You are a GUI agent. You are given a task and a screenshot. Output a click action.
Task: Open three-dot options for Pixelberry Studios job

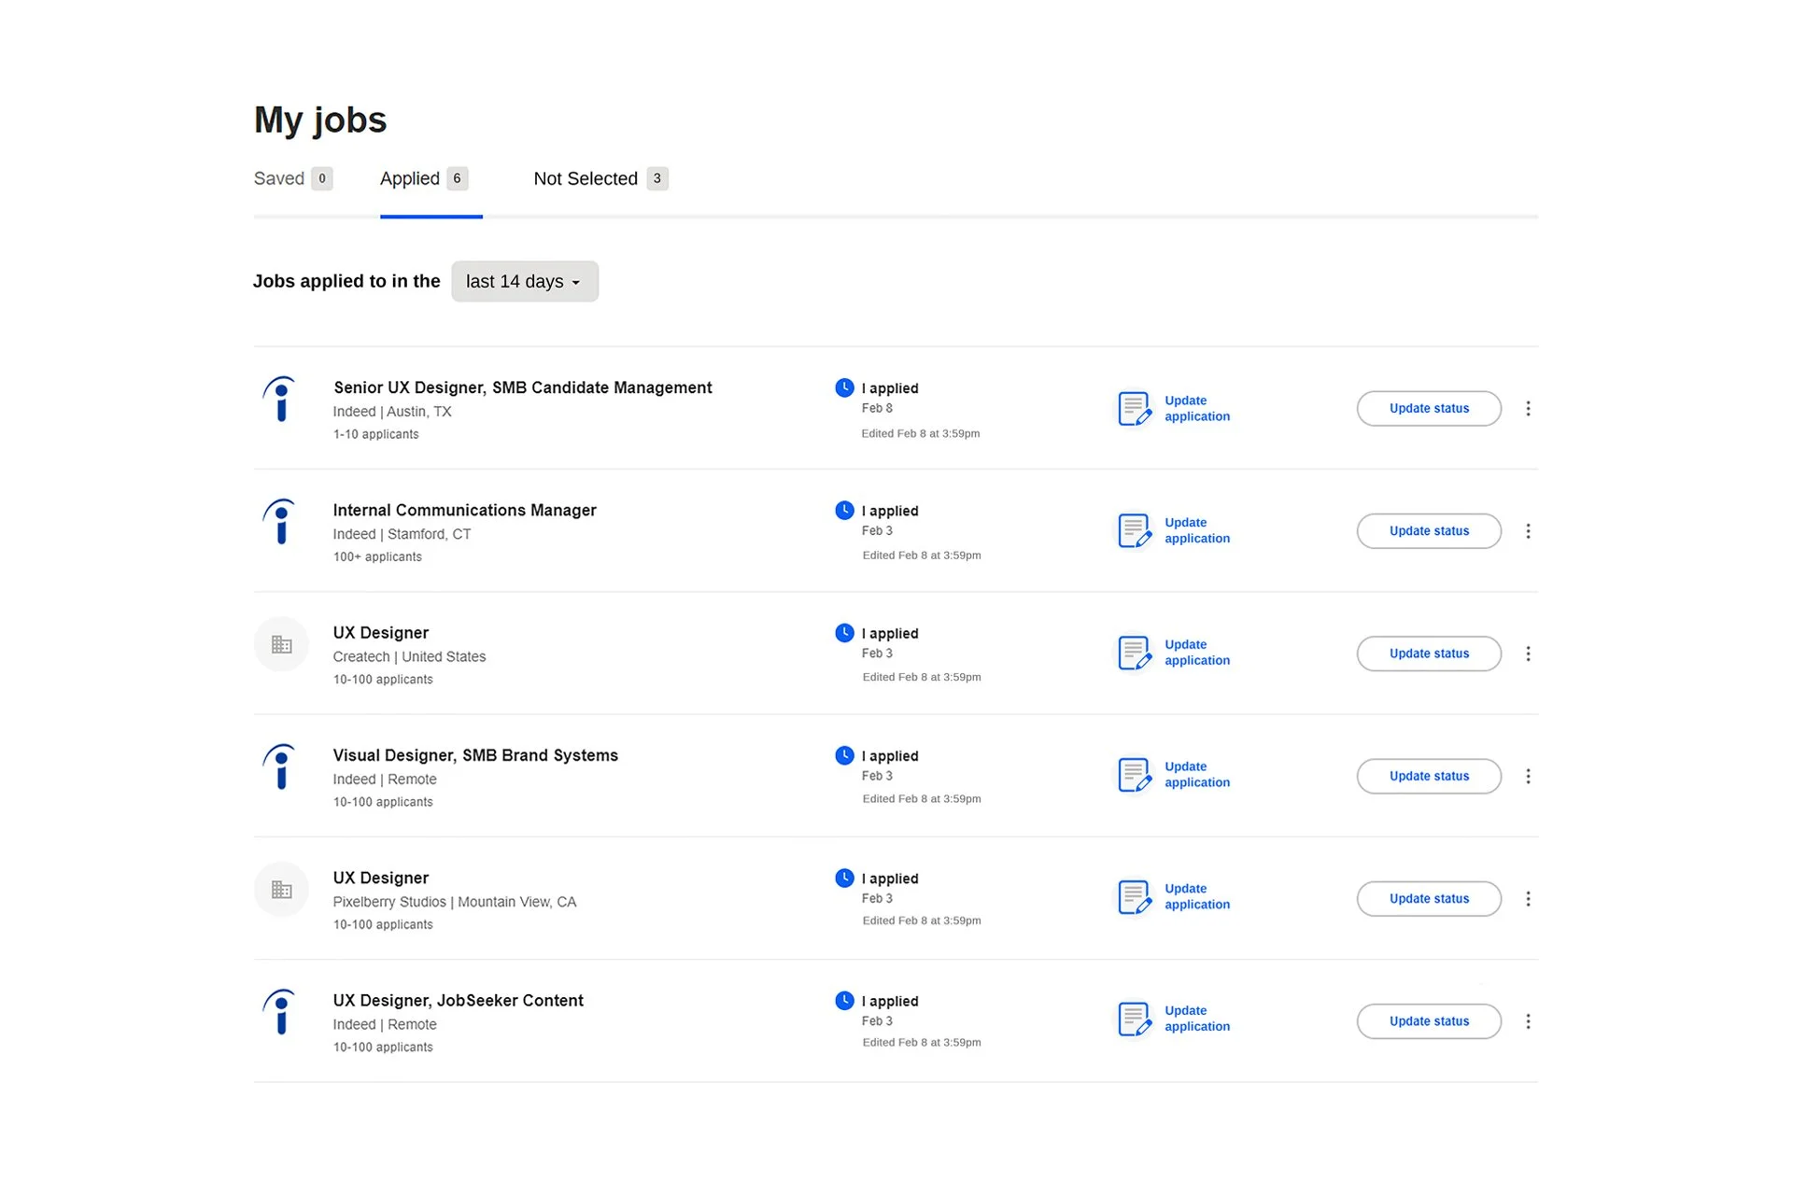pyautogui.click(x=1528, y=899)
